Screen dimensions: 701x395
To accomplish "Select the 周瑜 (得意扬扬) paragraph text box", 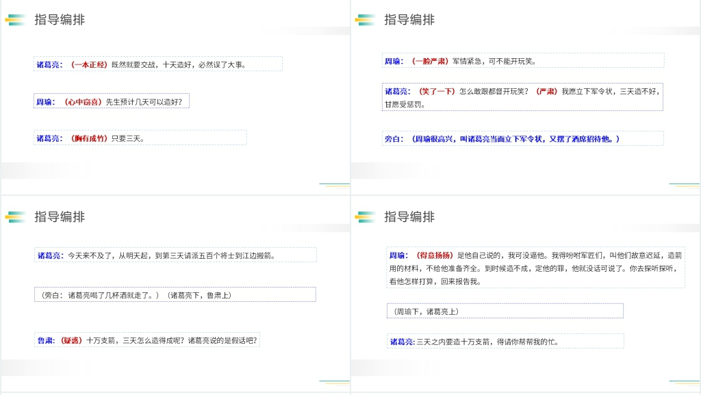I will click(x=535, y=268).
